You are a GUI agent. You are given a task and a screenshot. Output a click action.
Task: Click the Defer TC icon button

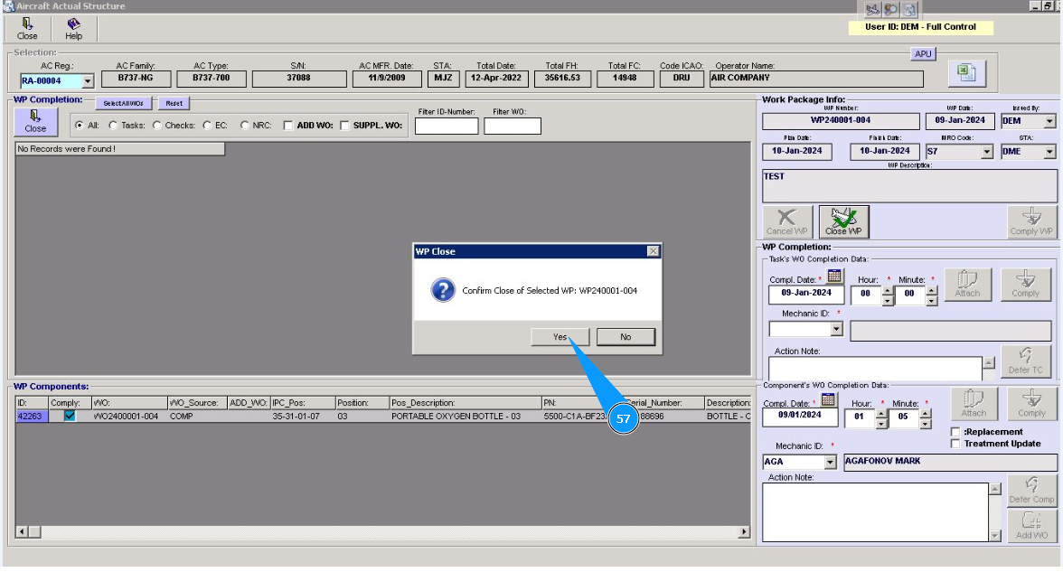[1025, 361]
